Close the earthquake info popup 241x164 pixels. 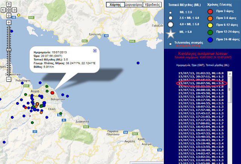[x=95, y=50]
